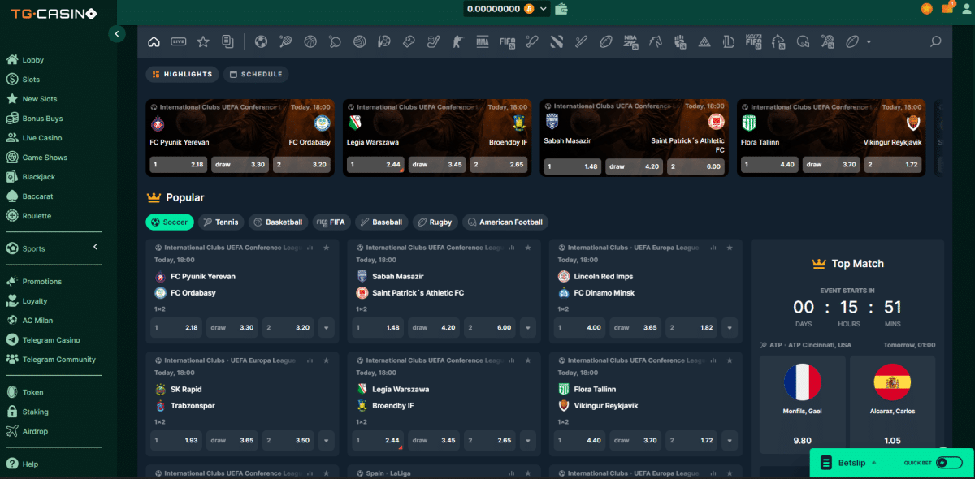Expand more markets for Lincoln Red Imps
The image size is (975, 479).
[729, 328]
